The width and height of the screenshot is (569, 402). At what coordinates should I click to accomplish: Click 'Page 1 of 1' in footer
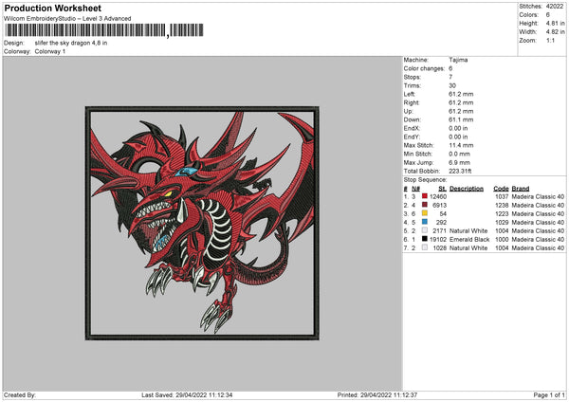click(x=549, y=394)
